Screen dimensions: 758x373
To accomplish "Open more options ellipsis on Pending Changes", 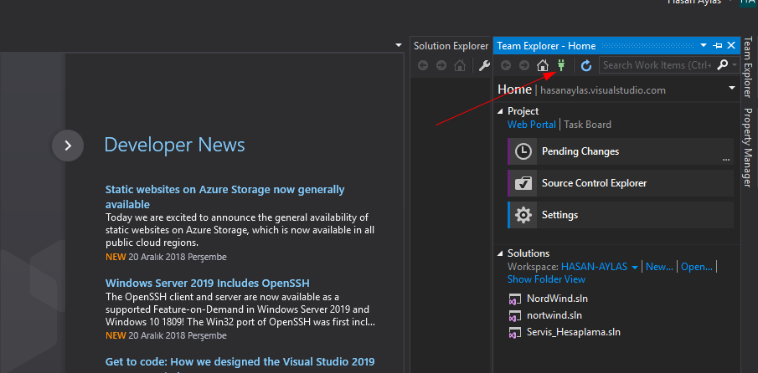I will pos(725,159).
